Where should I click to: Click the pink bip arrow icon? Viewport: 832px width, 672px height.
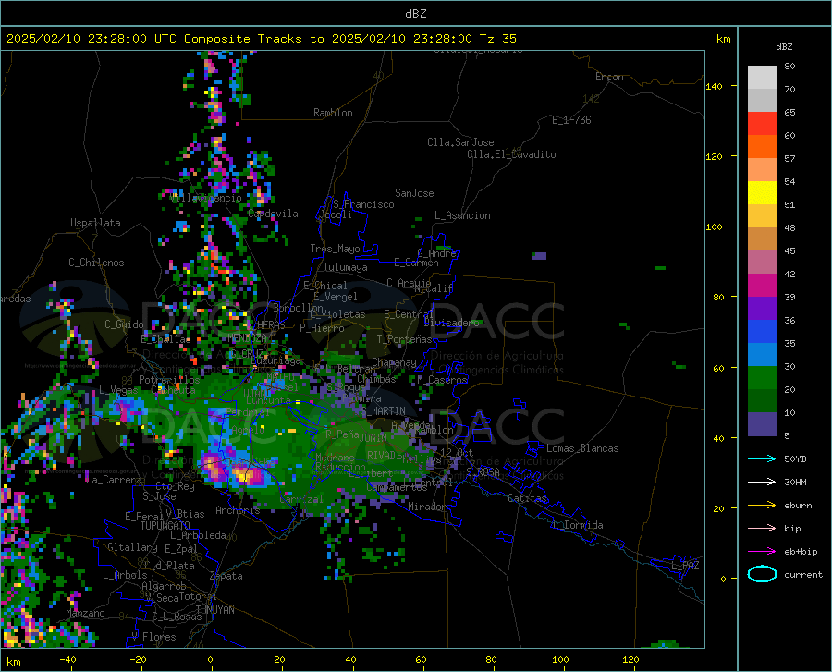762,528
